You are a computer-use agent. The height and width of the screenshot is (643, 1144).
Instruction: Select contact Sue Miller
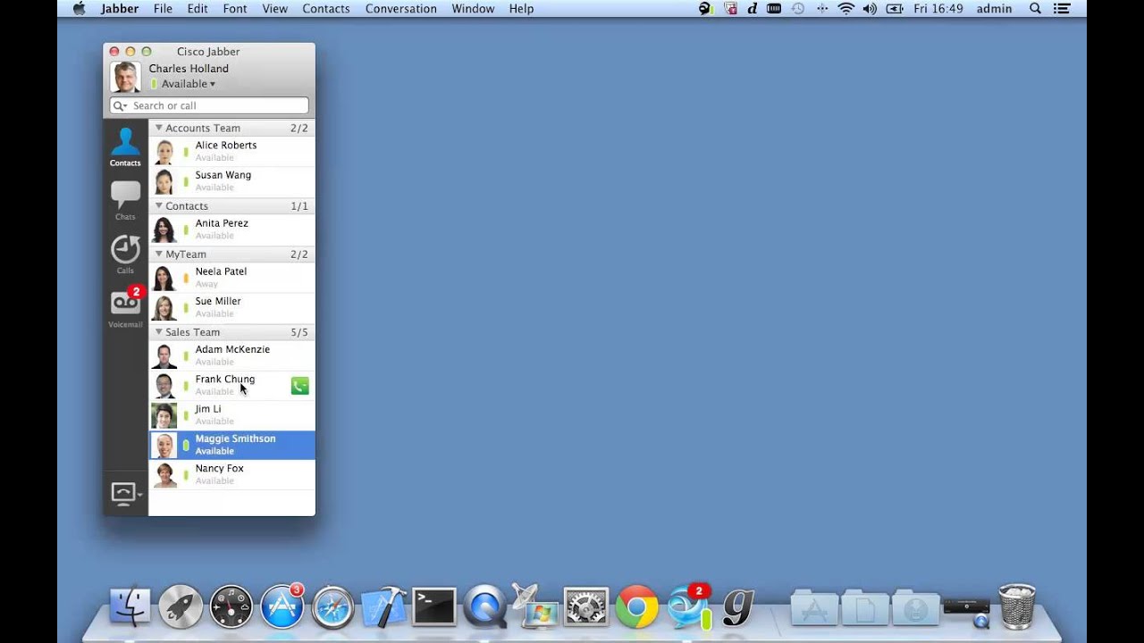tap(231, 308)
